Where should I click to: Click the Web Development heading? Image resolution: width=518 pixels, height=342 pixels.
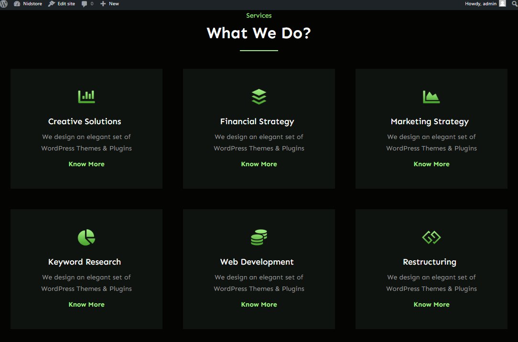257,262
